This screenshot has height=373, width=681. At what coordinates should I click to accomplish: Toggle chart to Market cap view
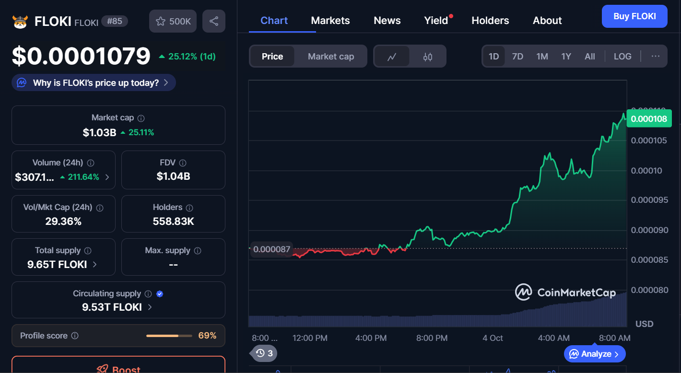(331, 57)
